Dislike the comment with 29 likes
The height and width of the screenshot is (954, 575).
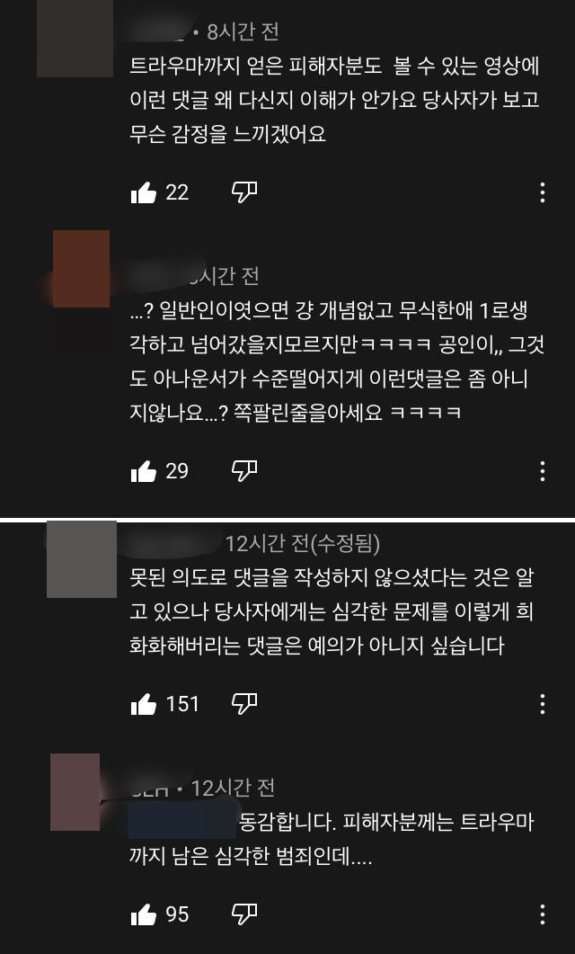coord(244,471)
